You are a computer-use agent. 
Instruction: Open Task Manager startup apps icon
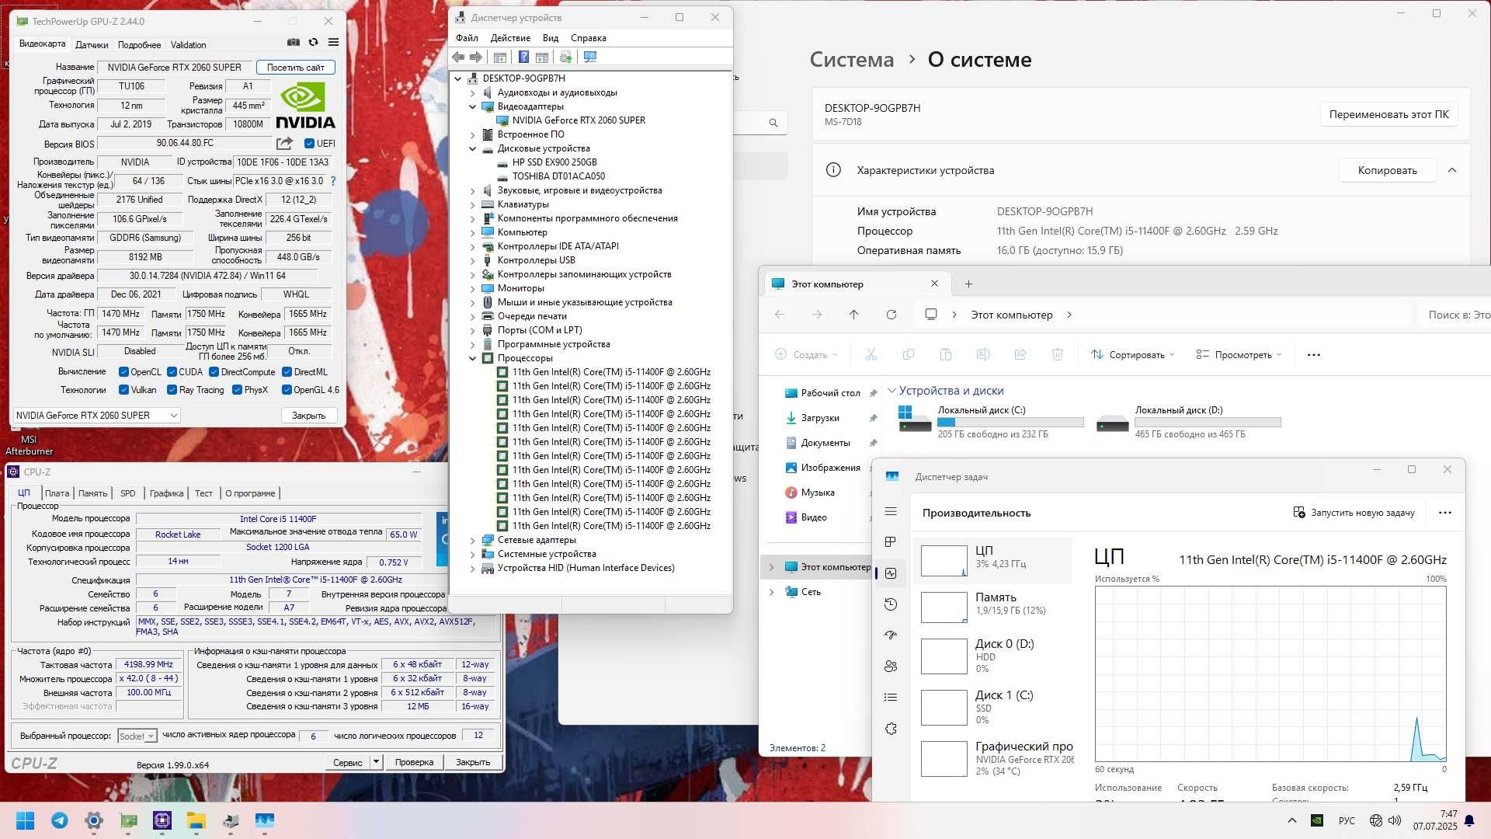(891, 635)
